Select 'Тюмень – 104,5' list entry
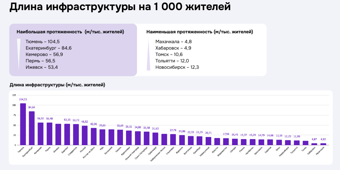The width and height of the screenshot is (340, 170). 42,42
